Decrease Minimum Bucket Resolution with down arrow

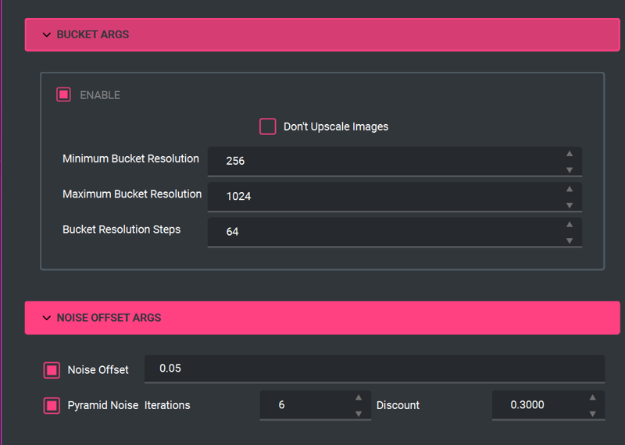(x=570, y=170)
